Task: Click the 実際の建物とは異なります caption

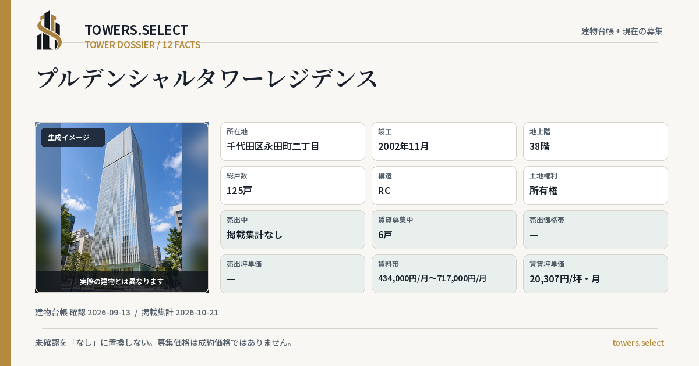Action: 122,281
